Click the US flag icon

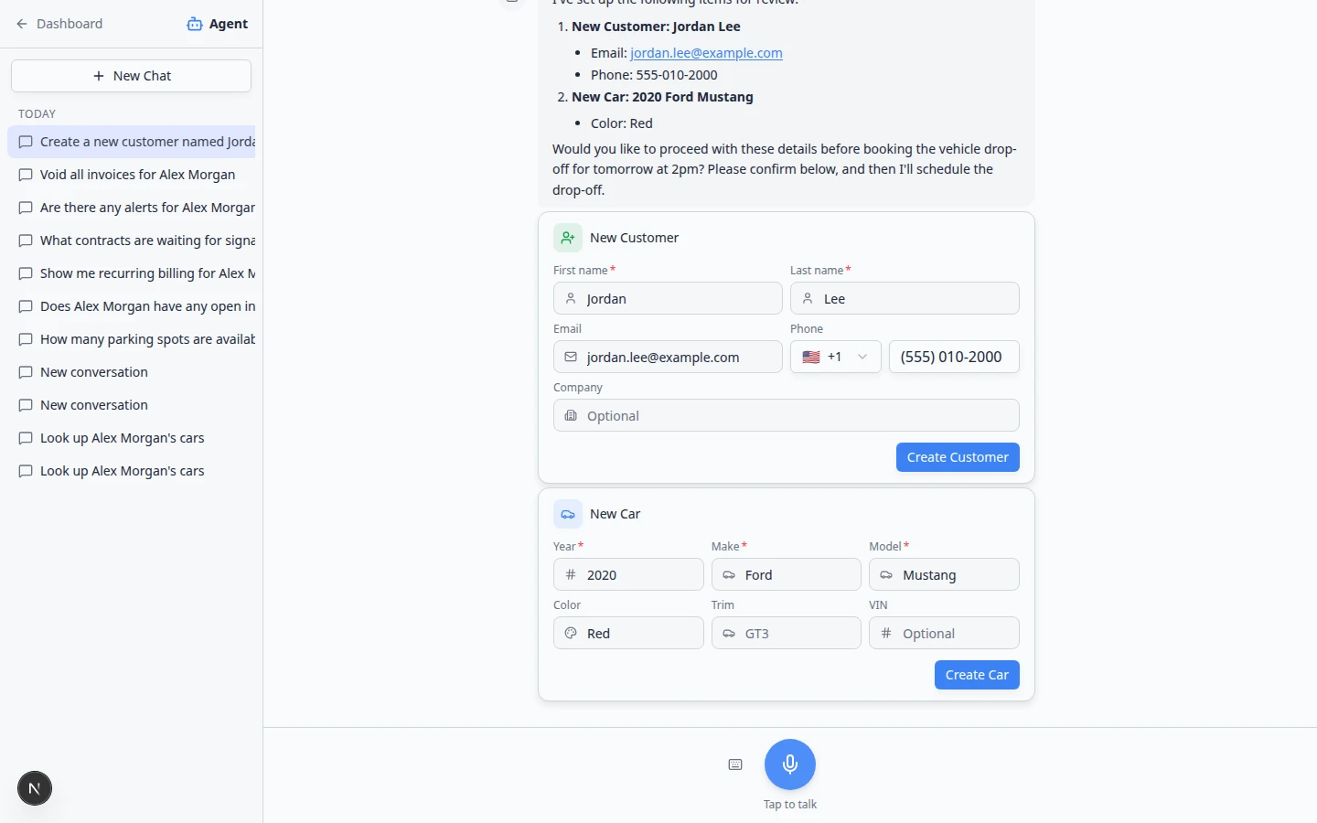tap(811, 358)
